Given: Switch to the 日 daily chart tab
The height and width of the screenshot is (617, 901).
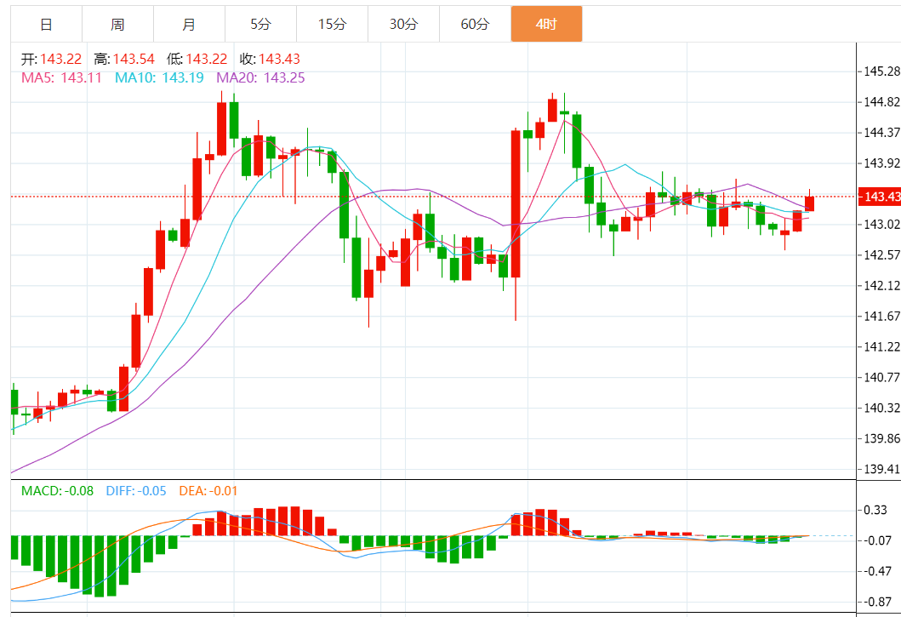Looking at the screenshot, I should (x=47, y=24).
